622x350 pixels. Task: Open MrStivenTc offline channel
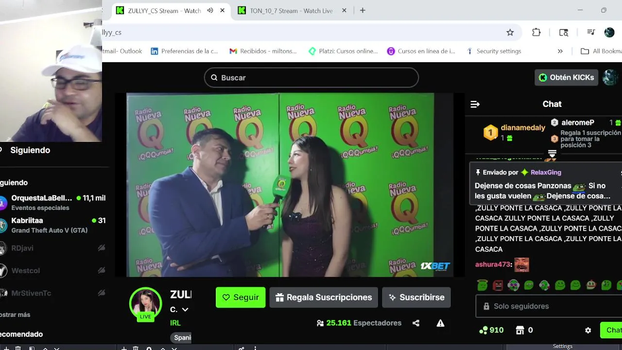click(52, 293)
